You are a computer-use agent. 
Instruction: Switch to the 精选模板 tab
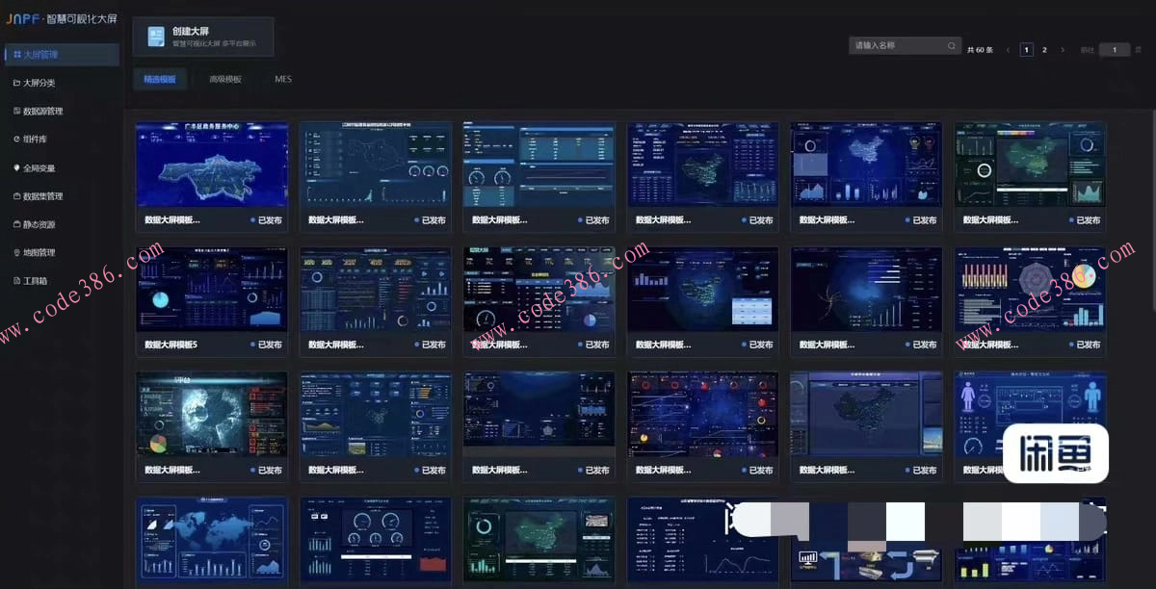point(160,79)
